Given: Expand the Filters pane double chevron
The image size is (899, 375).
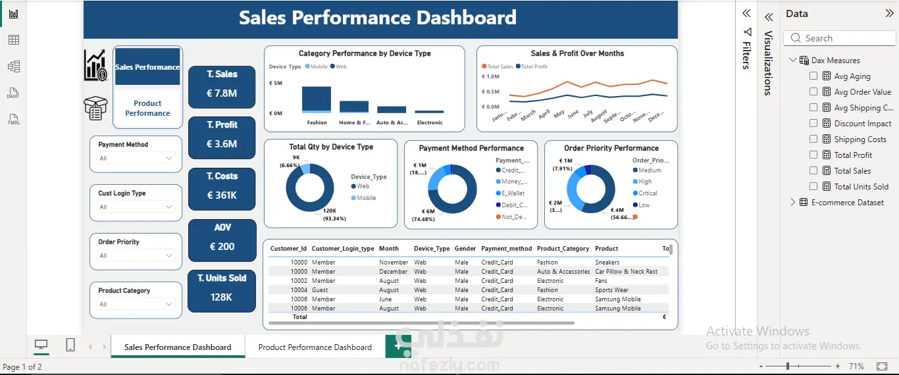Looking at the screenshot, I should 746,13.
